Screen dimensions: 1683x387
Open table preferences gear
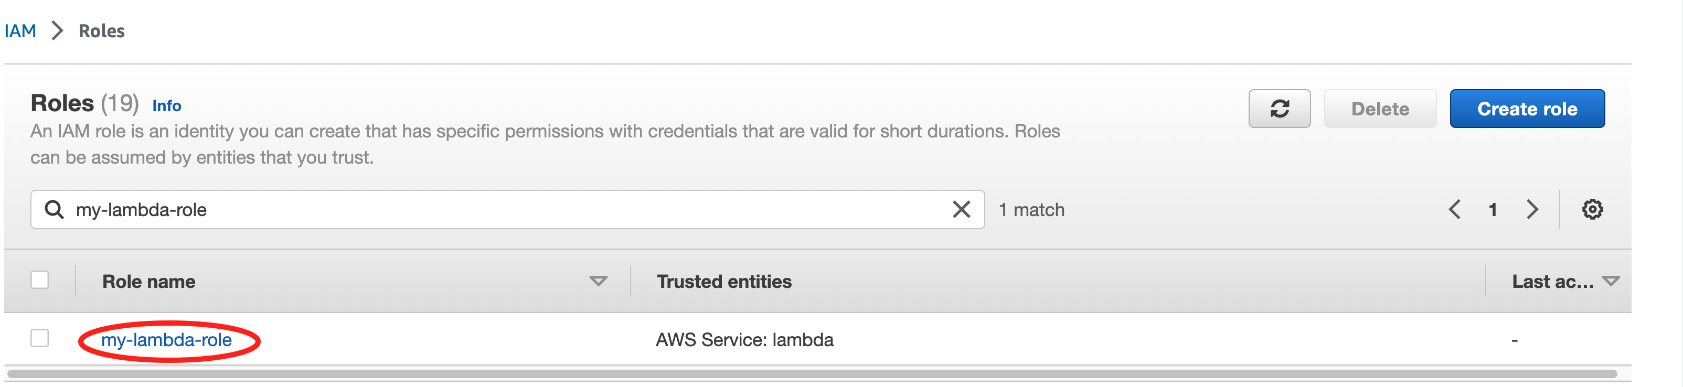(x=1592, y=209)
